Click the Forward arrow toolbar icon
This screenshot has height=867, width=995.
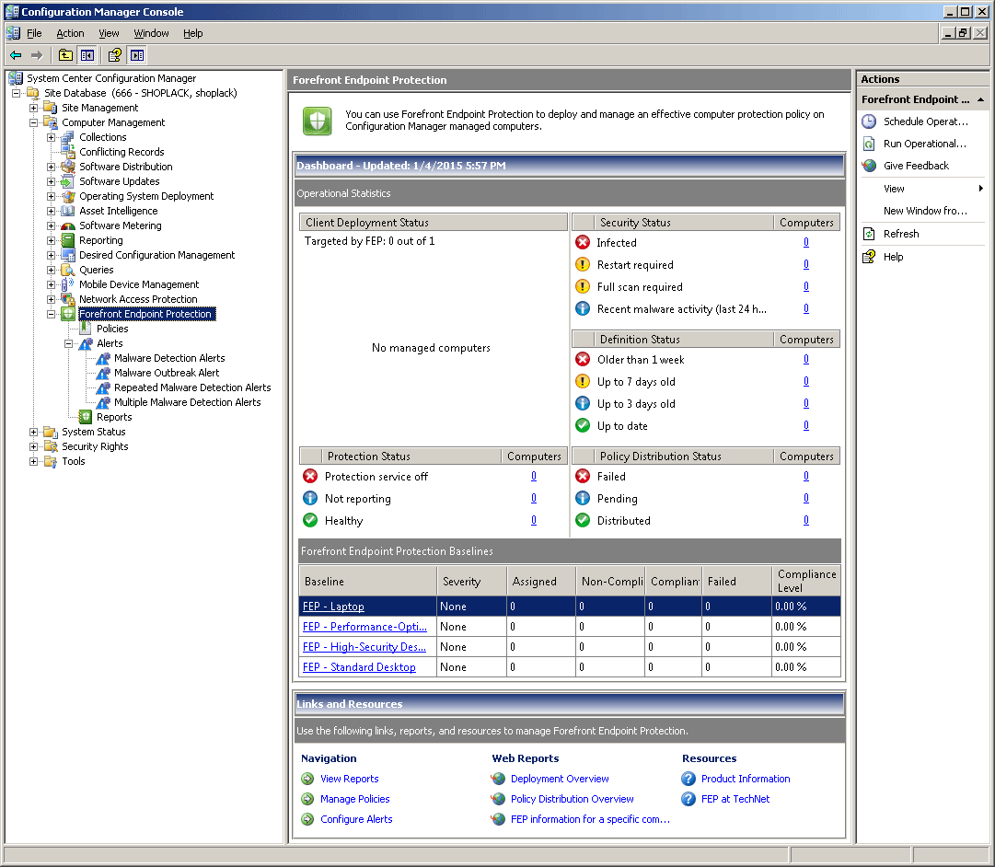37,55
